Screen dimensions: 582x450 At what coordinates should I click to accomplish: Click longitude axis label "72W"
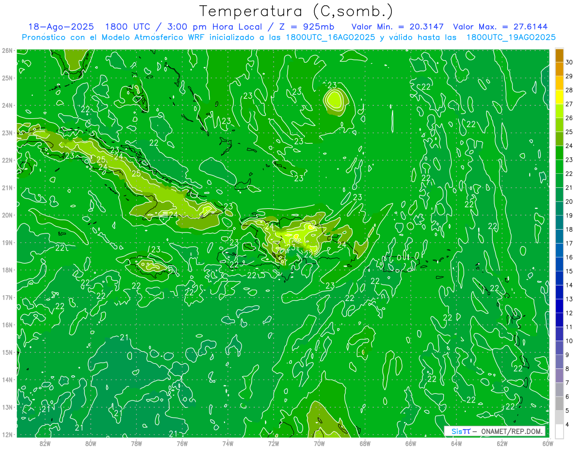pyautogui.click(x=274, y=443)
